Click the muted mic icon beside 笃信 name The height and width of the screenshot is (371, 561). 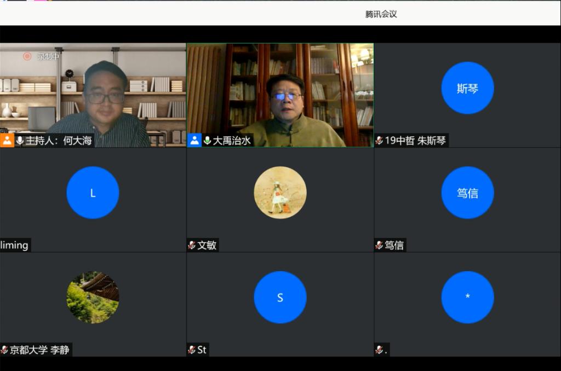tap(379, 245)
